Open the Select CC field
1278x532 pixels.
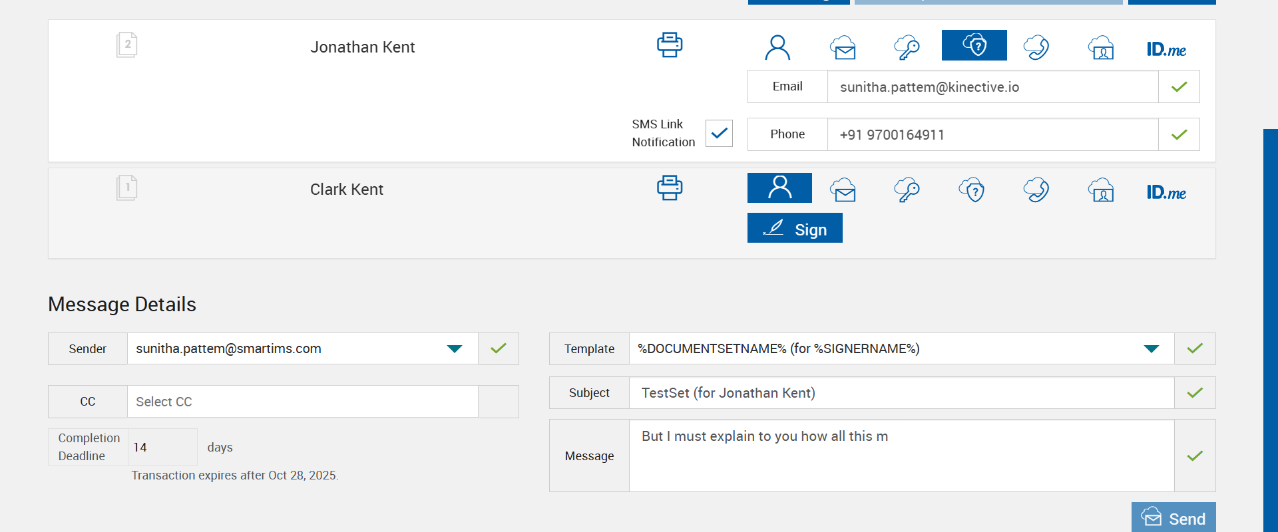[302, 402]
